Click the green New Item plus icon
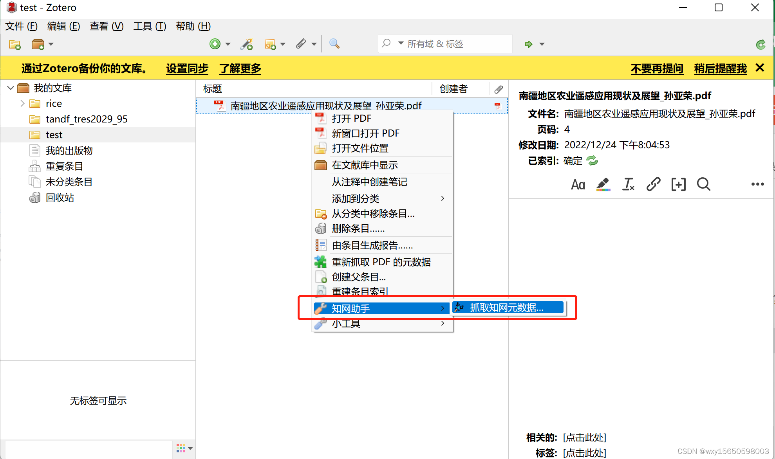The image size is (775, 459). point(215,44)
